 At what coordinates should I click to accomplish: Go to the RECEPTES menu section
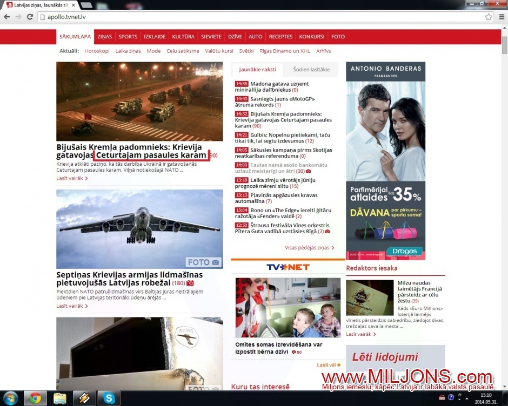pos(280,37)
